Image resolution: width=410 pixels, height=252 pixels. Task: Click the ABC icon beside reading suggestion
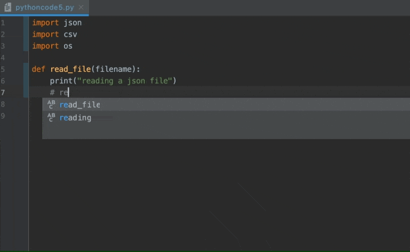coord(51,117)
